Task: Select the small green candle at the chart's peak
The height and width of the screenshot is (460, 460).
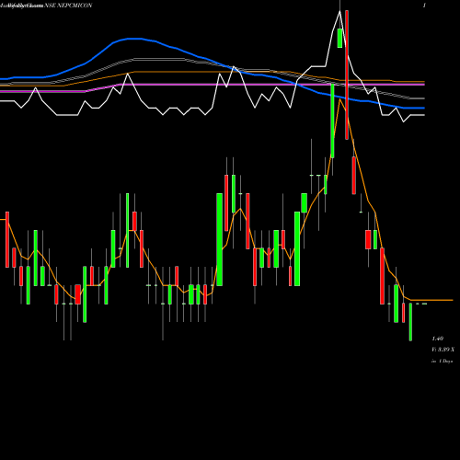Action: 339,38
